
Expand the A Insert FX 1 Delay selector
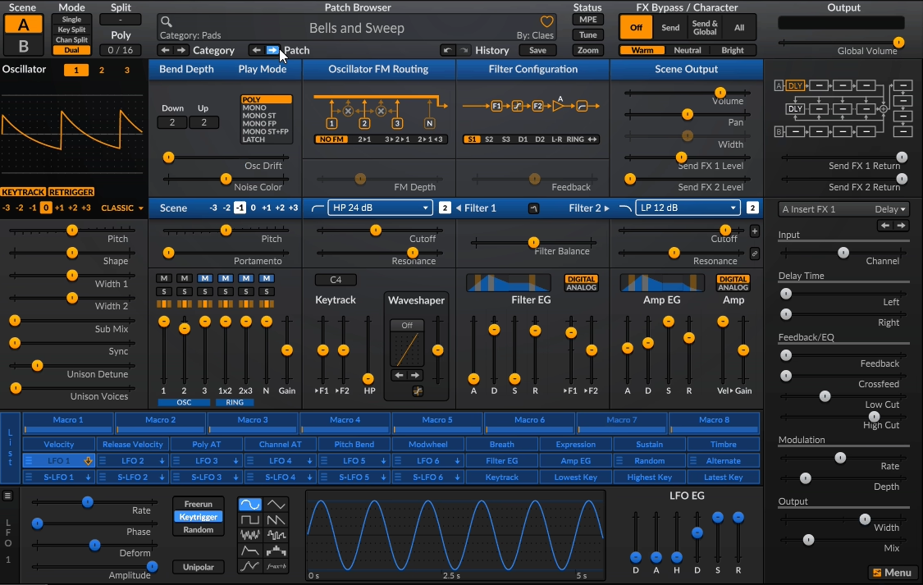point(843,209)
